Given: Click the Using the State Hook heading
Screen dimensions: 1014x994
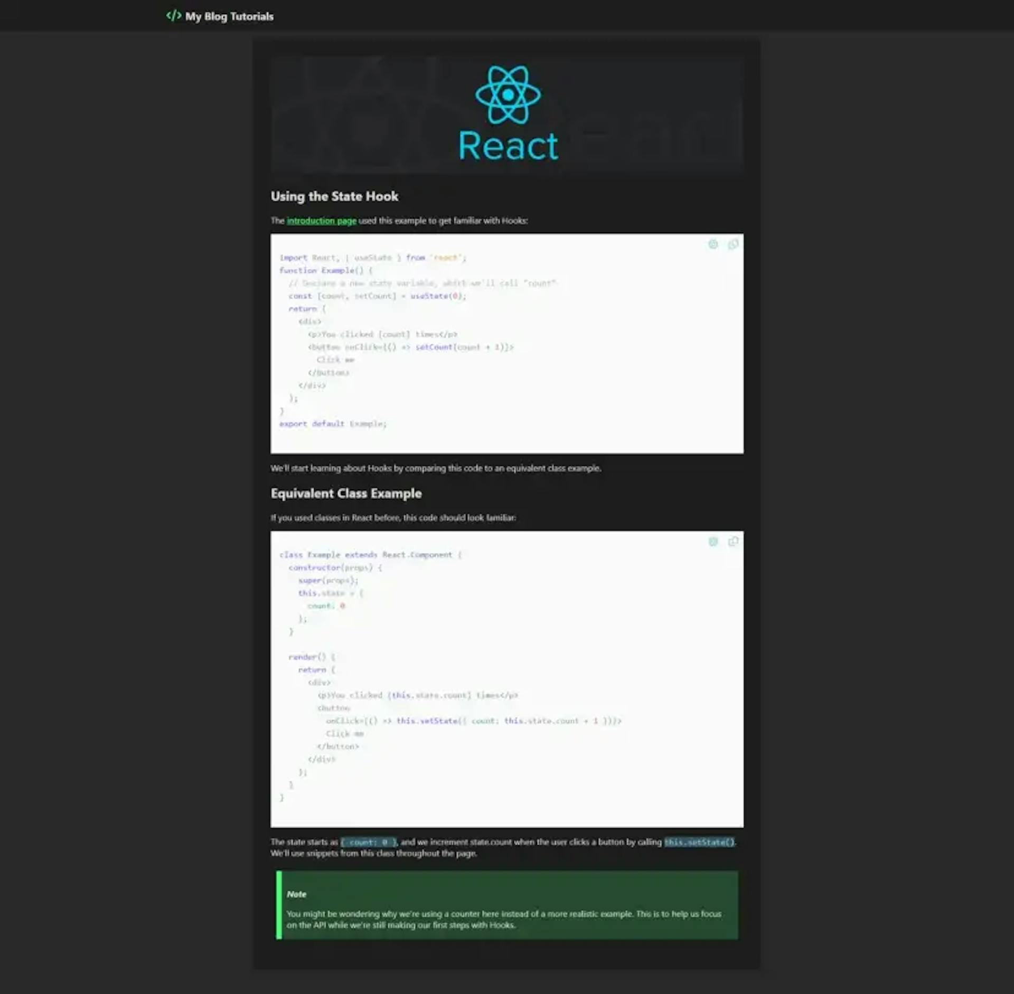Looking at the screenshot, I should click(334, 196).
